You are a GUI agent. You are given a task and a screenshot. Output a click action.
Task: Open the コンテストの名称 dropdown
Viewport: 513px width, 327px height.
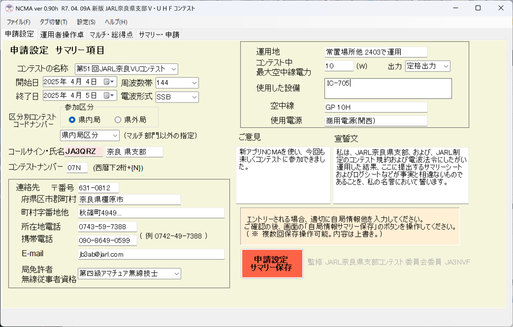[x=173, y=69]
